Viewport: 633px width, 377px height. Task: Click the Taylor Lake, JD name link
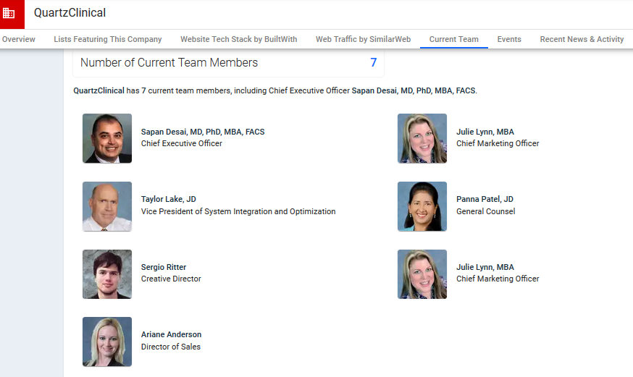click(x=168, y=199)
